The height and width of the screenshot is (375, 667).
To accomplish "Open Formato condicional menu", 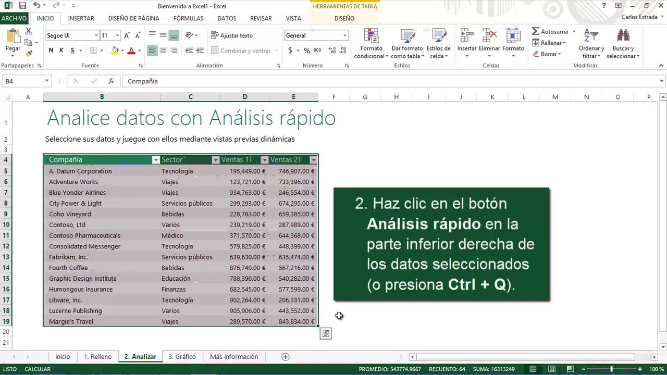I will (371, 44).
